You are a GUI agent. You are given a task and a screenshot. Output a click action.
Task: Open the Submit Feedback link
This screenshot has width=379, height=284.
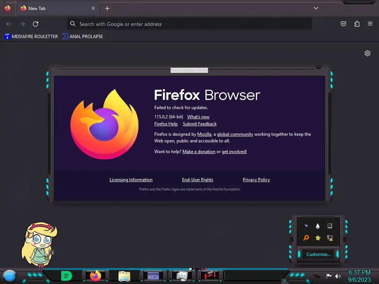pos(199,124)
